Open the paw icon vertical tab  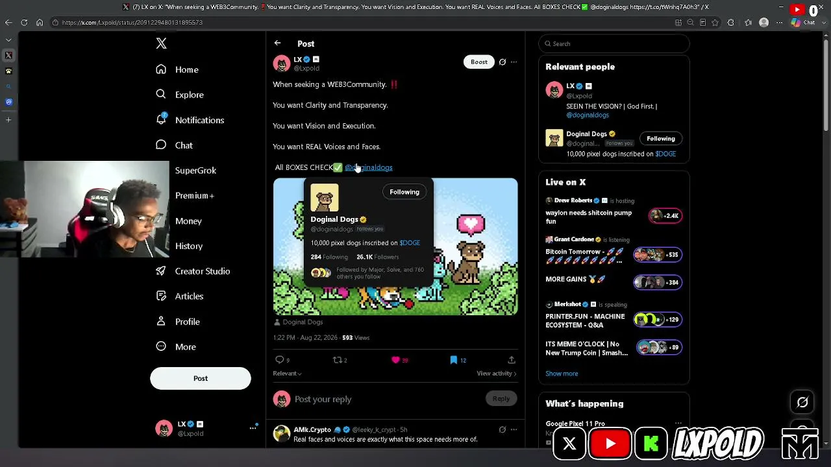click(x=8, y=71)
